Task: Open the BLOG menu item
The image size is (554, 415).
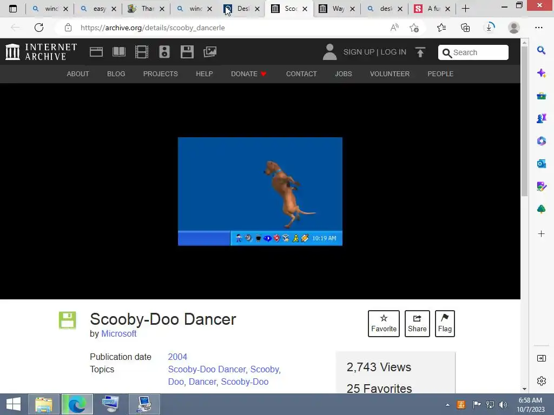Action: (x=116, y=73)
